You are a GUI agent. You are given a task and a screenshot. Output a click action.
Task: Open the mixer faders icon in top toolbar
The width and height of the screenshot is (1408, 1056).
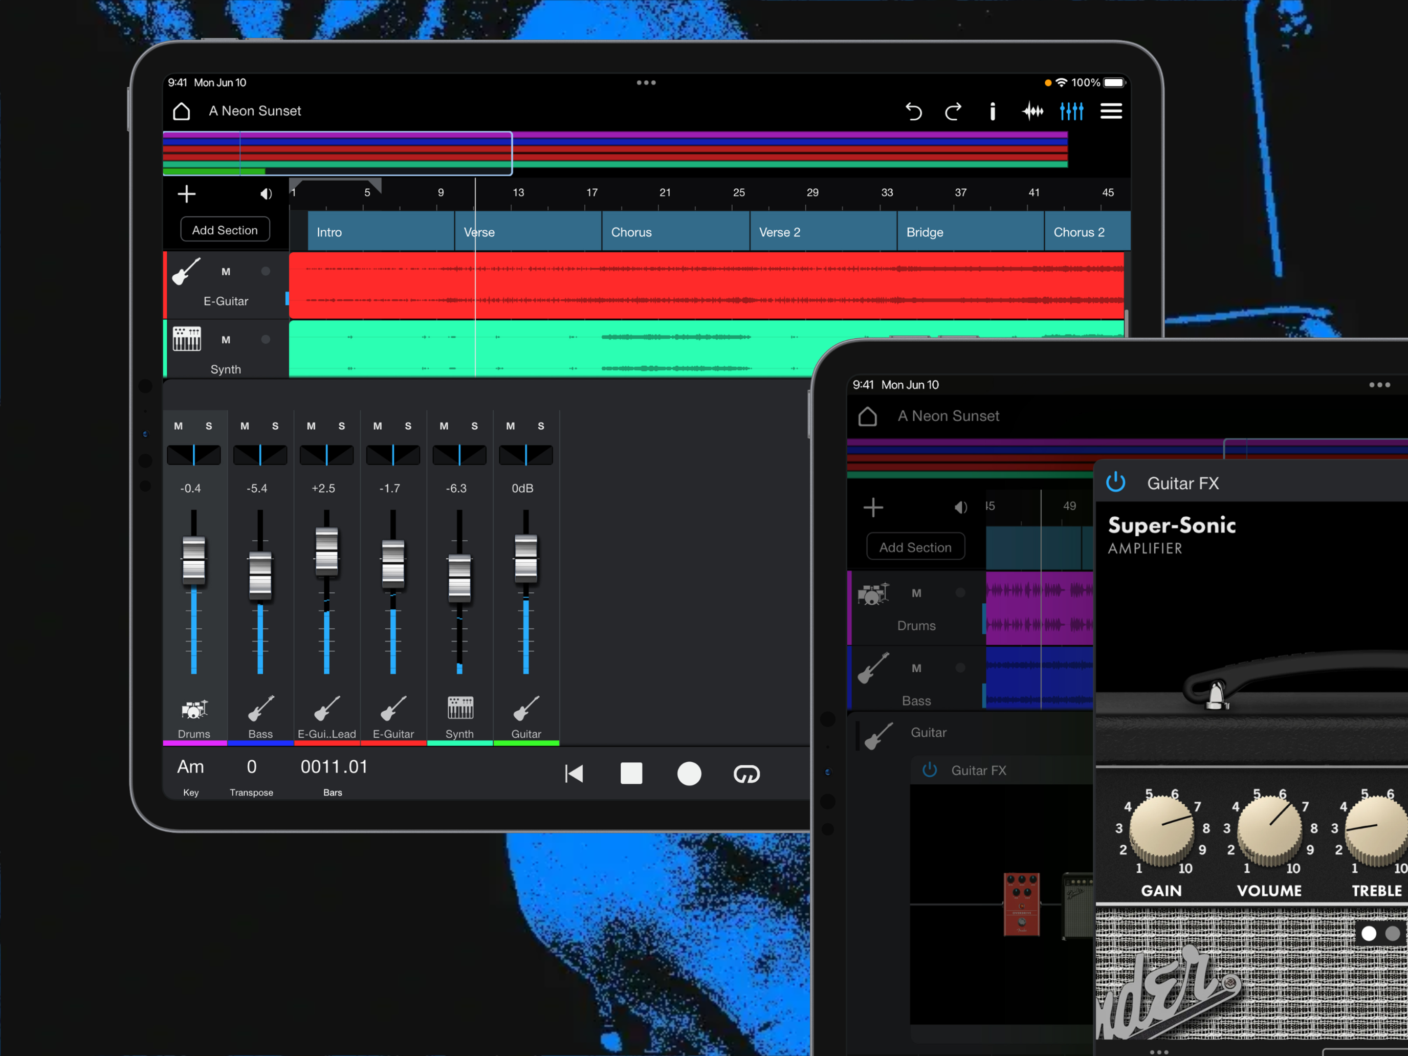[x=1072, y=111]
